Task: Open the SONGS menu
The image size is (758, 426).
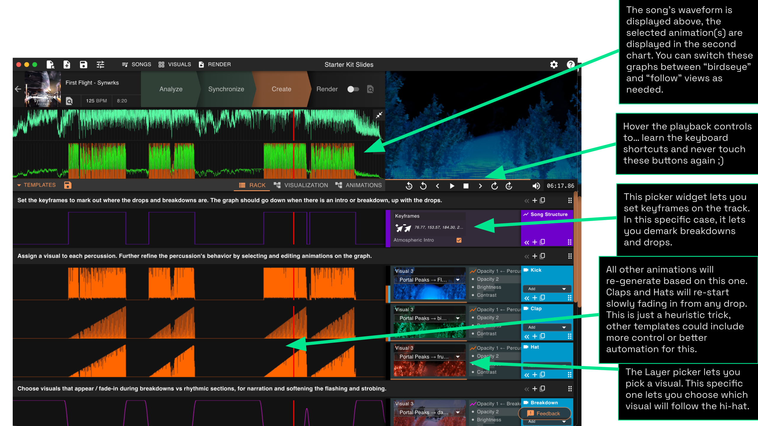Action: [x=137, y=64]
